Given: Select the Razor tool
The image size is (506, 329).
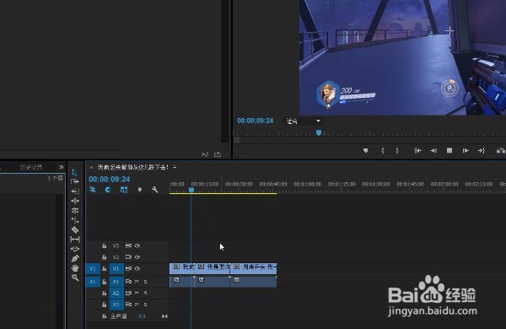Looking at the screenshot, I should click(x=75, y=230).
